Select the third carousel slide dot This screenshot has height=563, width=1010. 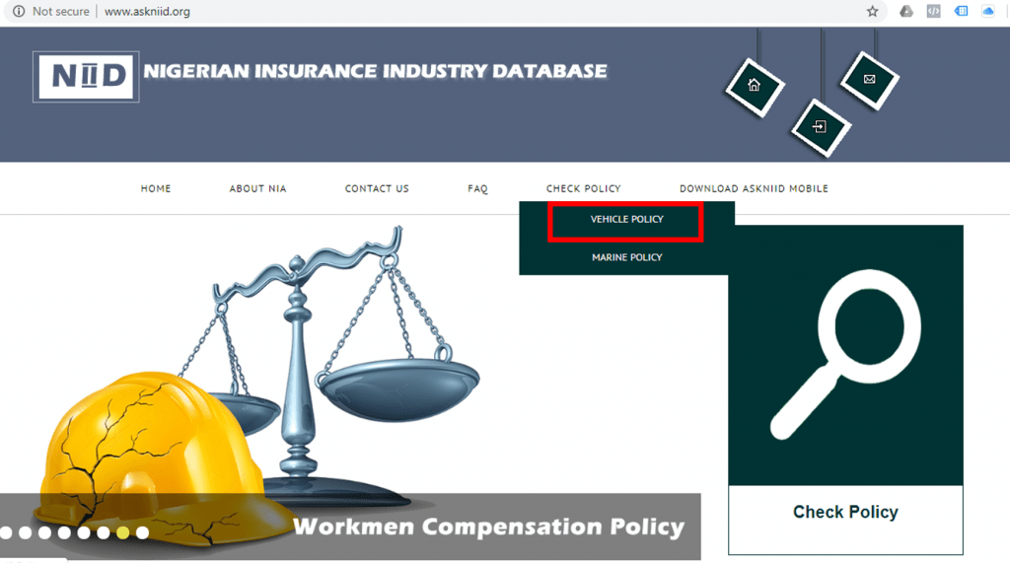pyautogui.click(x=44, y=532)
